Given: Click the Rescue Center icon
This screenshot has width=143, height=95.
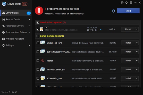Looking at the screenshot, I should click(x=4, y=19).
